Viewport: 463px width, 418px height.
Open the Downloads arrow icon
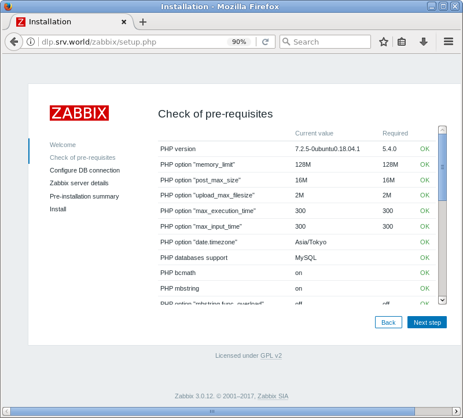pyautogui.click(x=424, y=42)
